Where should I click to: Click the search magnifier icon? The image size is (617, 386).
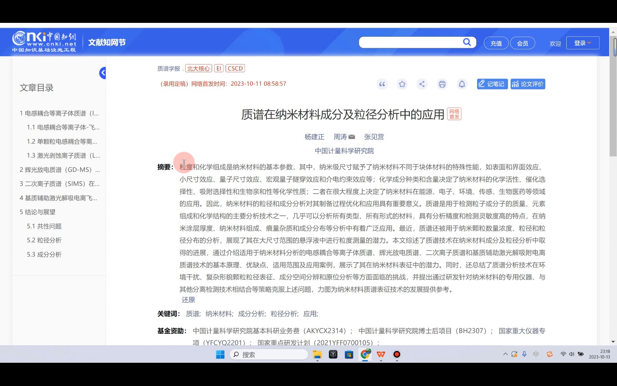[467, 42]
